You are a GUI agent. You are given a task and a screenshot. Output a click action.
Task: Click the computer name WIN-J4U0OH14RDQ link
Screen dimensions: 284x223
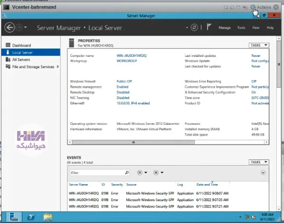pos(132,56)
